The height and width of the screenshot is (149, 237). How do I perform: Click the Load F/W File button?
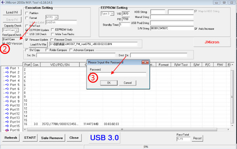[x=38, y=45]
